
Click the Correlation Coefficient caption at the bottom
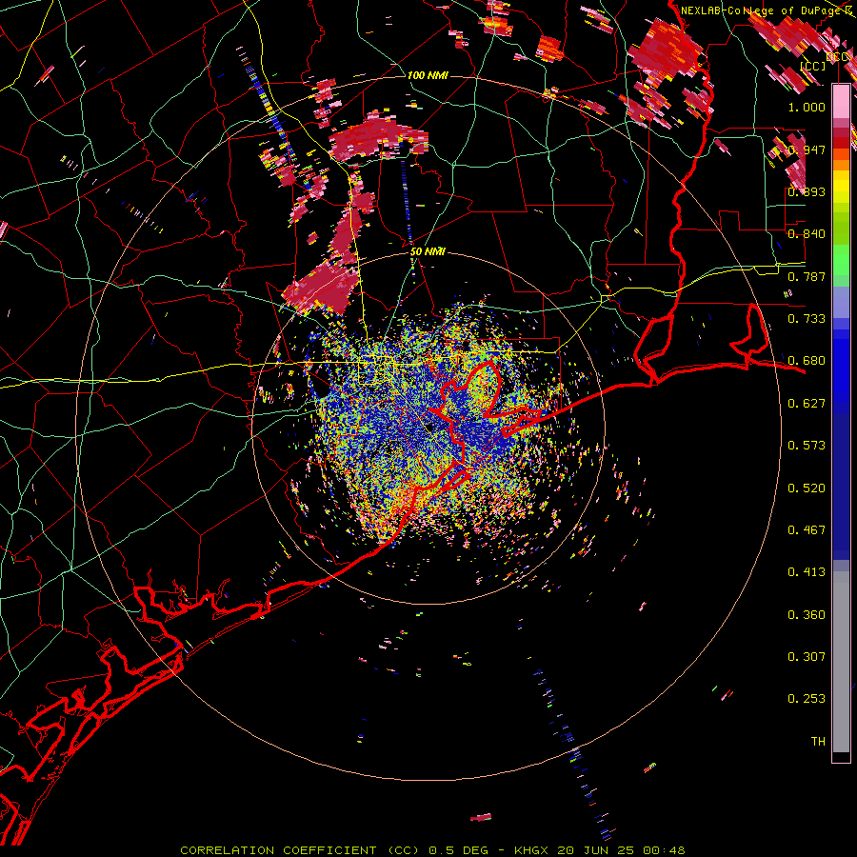tap(432, 850)
